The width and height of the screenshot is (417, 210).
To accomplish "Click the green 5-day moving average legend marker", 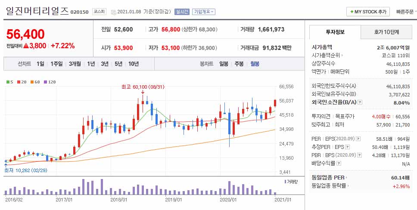I will coord(8,82).
